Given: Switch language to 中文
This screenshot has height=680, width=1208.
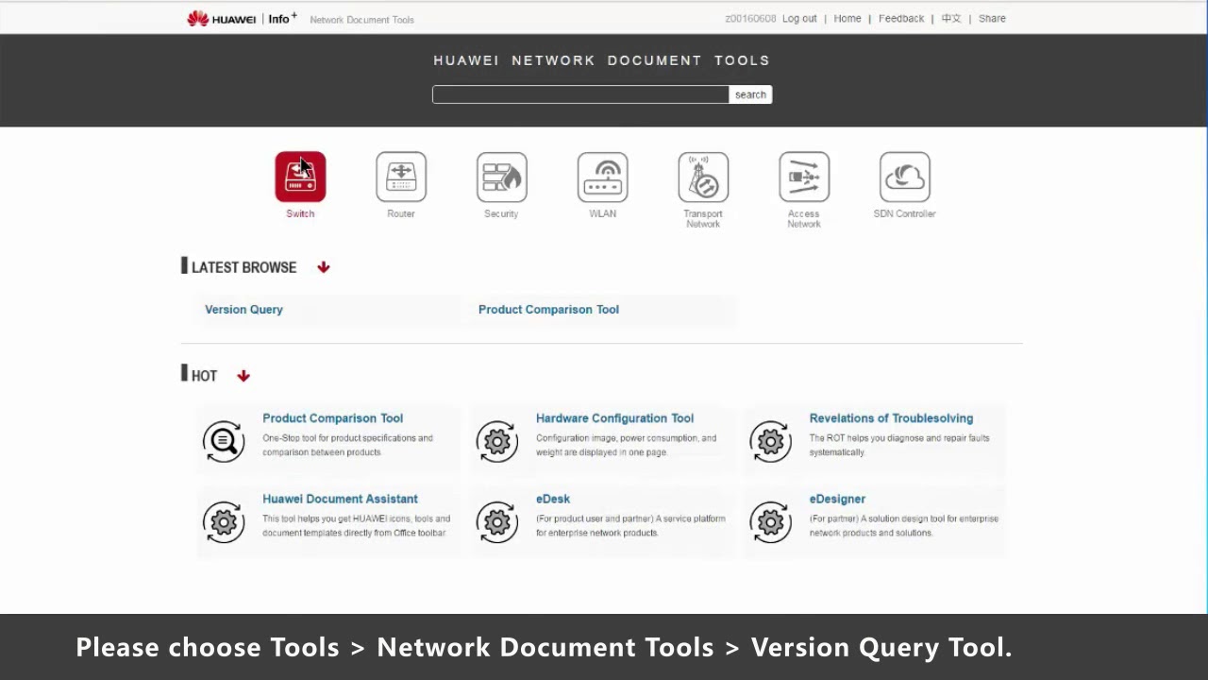Looking at the screenshot, I should [951, 19].
